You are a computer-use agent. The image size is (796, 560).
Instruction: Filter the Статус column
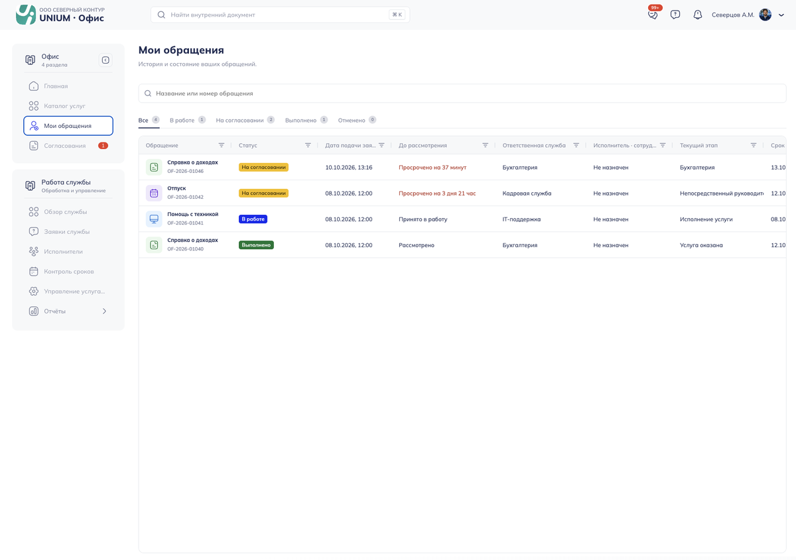tap(308, 145)
